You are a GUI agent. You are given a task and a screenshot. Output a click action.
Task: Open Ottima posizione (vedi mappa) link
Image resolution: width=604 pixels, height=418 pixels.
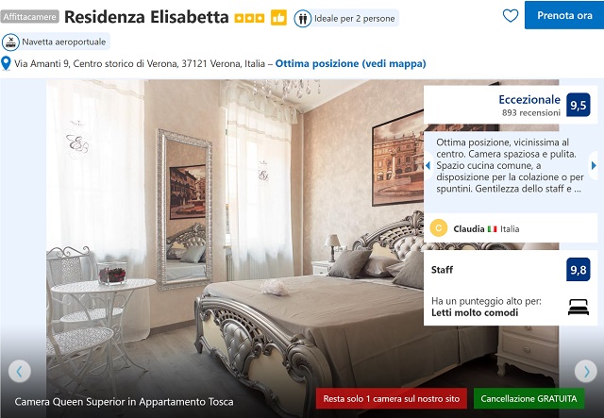[x=350, y=63]
